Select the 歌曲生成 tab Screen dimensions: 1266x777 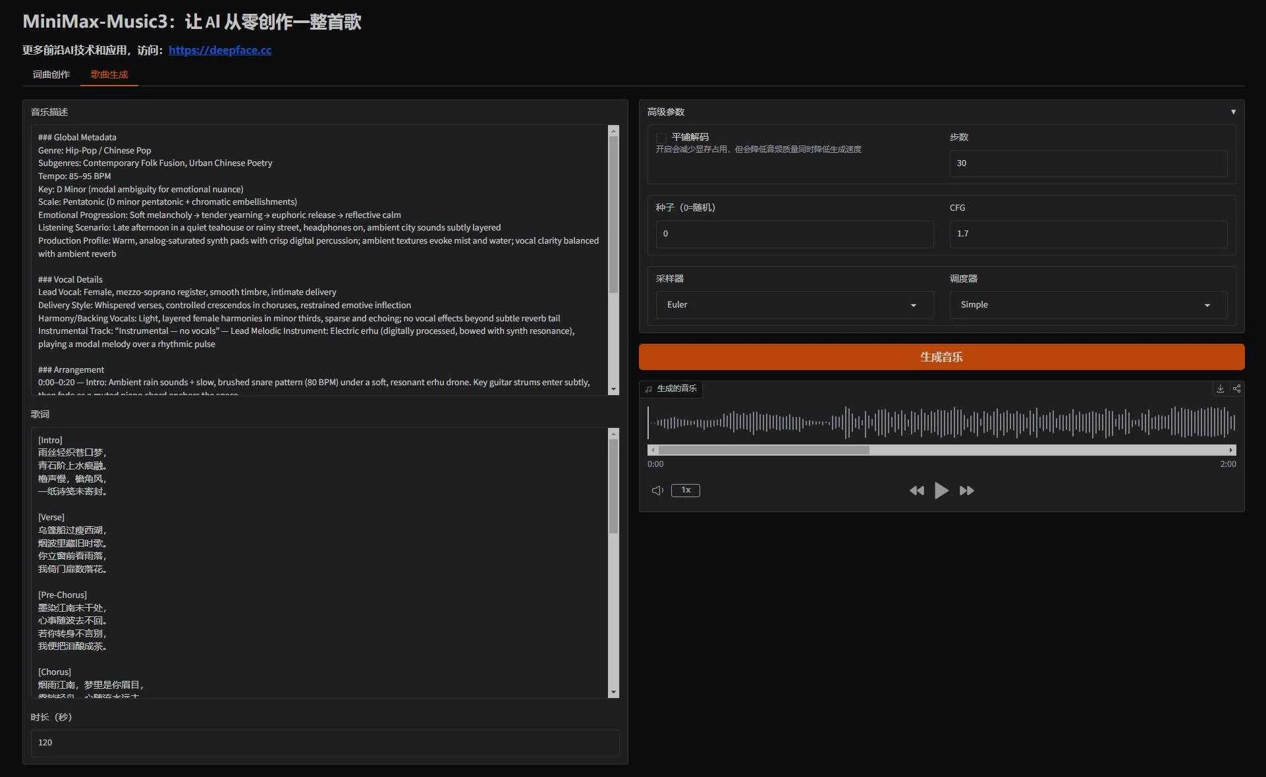[x=109, y=74]
